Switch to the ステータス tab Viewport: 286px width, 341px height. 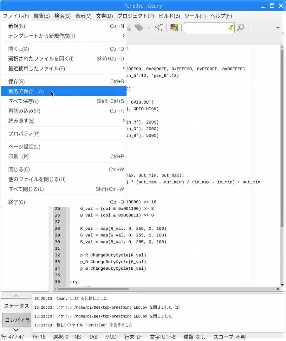16,306
